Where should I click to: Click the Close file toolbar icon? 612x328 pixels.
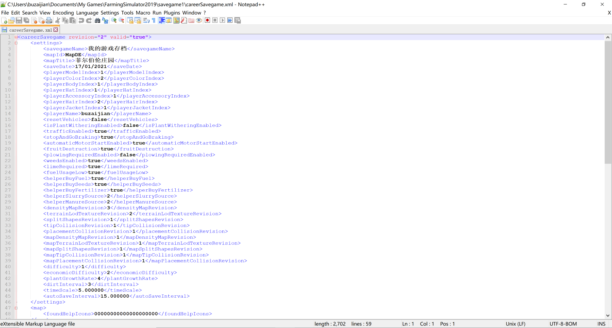[x=34, y=21]
